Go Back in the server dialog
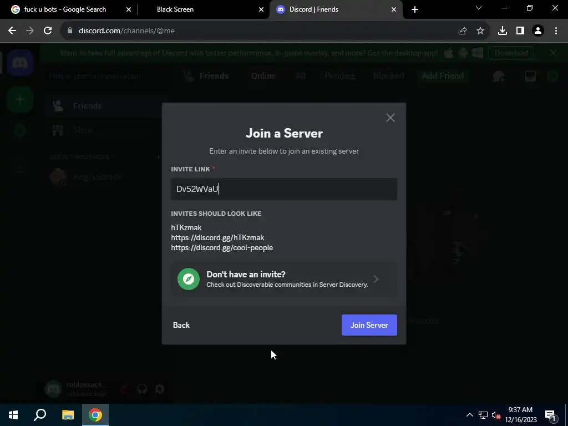This screenshot has width=568, height=426. pos(181,325)
